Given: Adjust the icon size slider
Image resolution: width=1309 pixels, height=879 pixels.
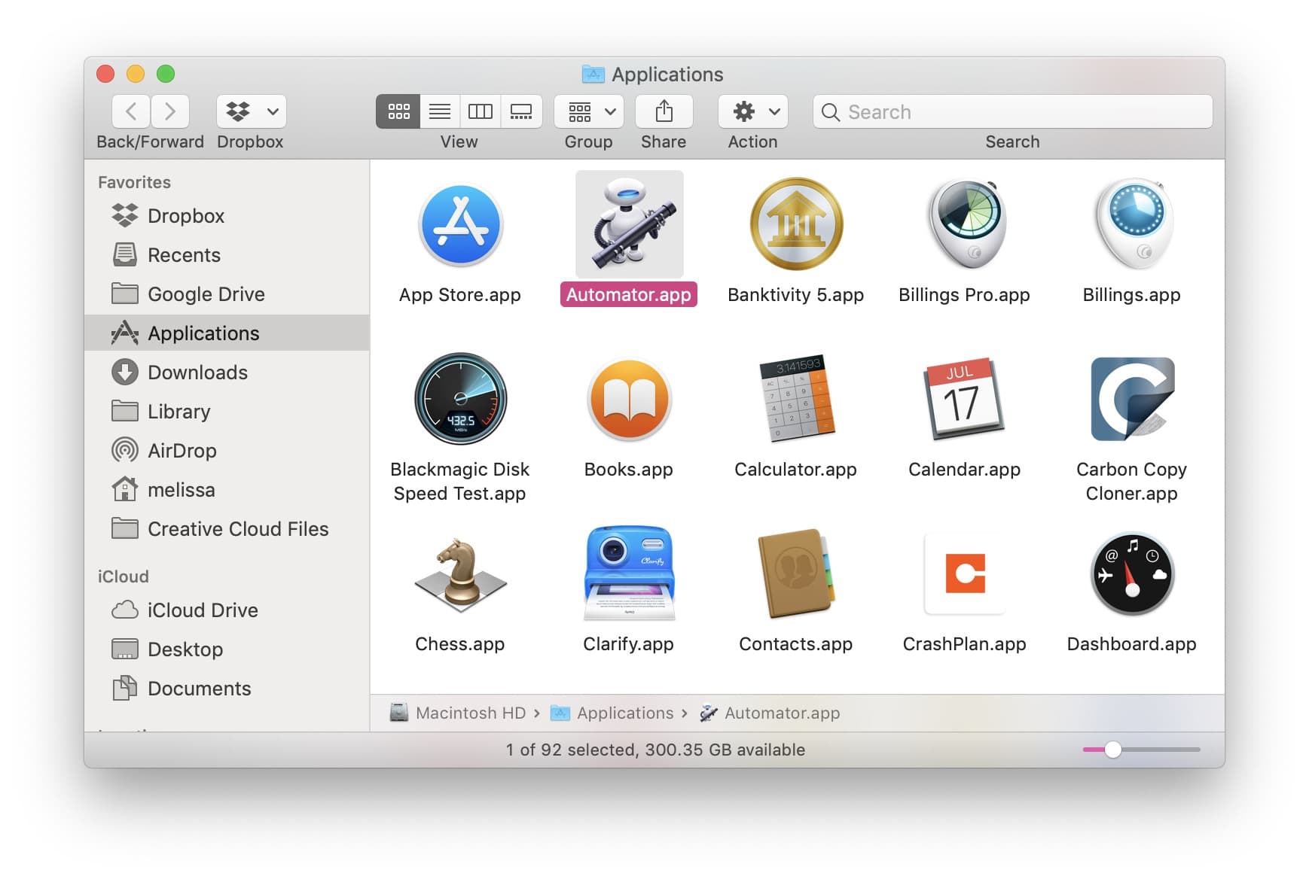Looking at the screenshot, I should tap(1113, 750).
